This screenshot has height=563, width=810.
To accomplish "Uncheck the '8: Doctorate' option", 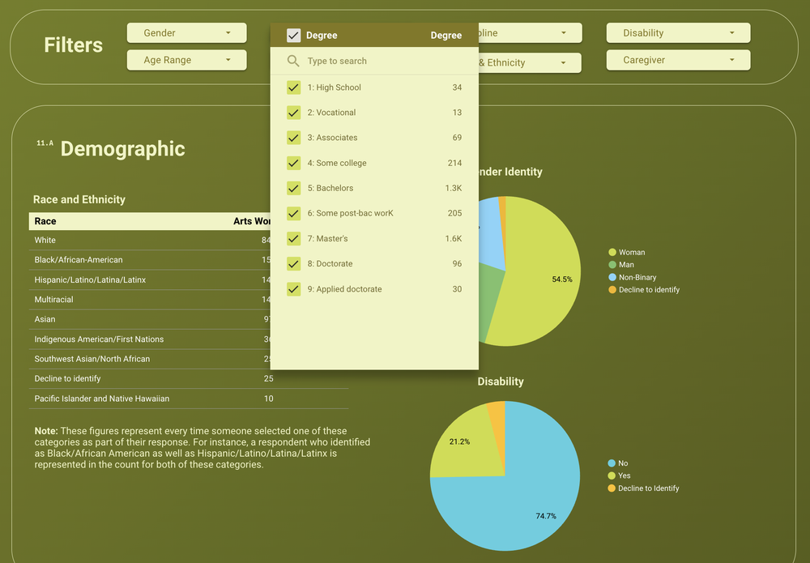I will tap(293, 263).
